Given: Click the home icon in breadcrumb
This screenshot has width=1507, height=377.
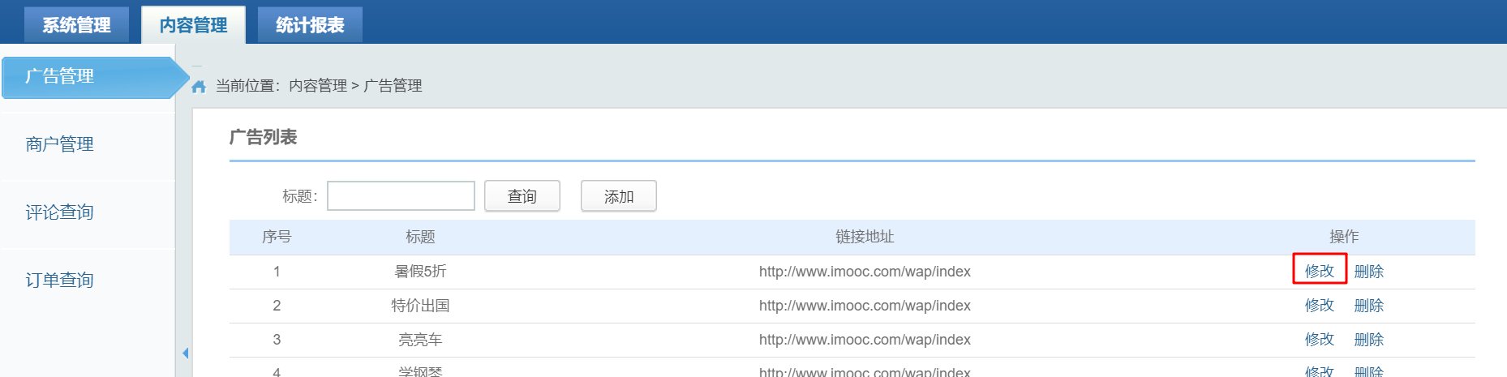Looking at the screenshot, I should click(199, 86).
